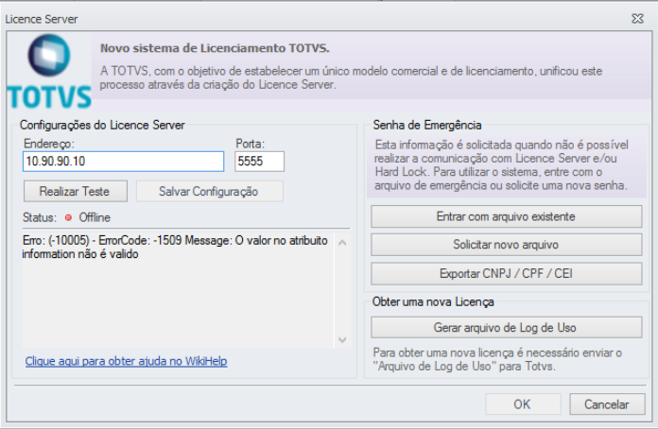The height and width of the screenshot is (429, 658).
Task: Click the Licence Server title bar text
Action: pos(42,19)
